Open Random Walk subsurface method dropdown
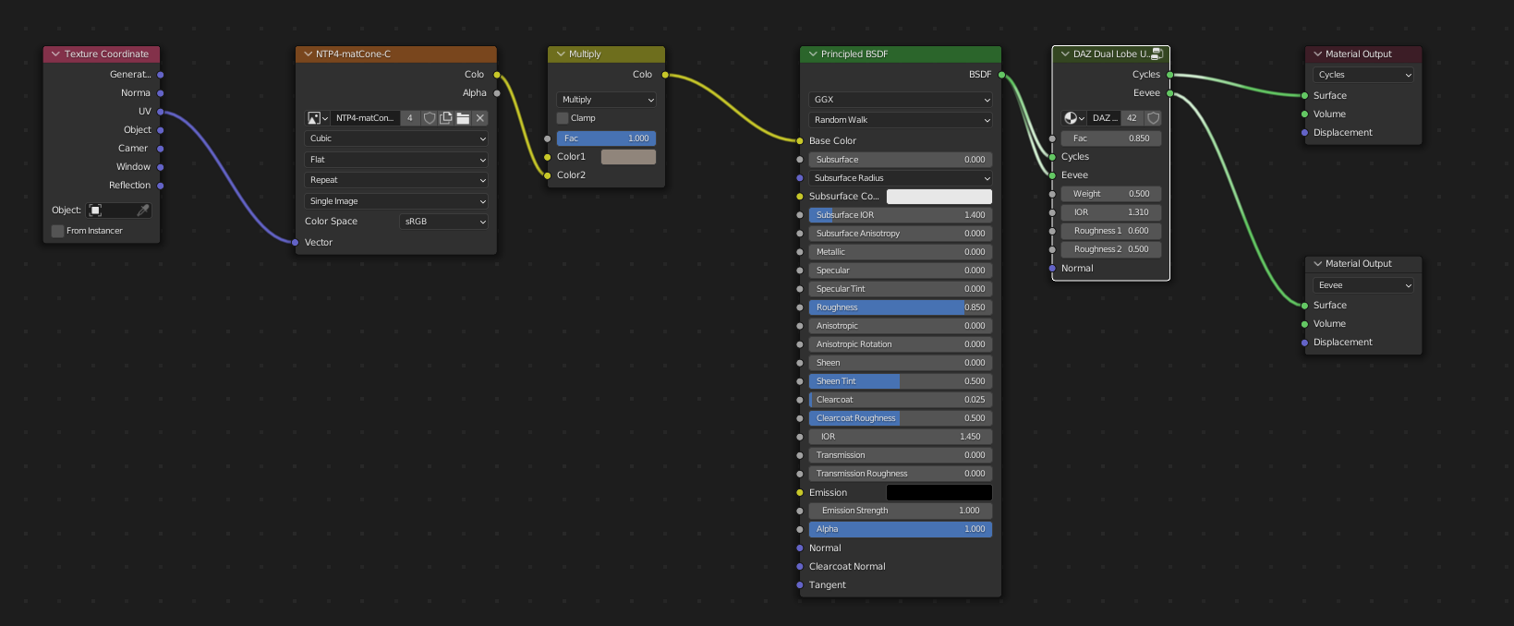This screenshot has height=626, width=1514. [x=901, y=120]
